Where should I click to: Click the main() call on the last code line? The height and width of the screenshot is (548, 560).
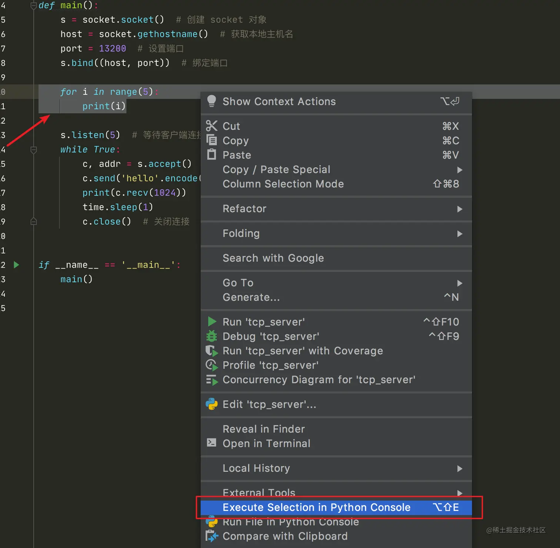(77, 279)
